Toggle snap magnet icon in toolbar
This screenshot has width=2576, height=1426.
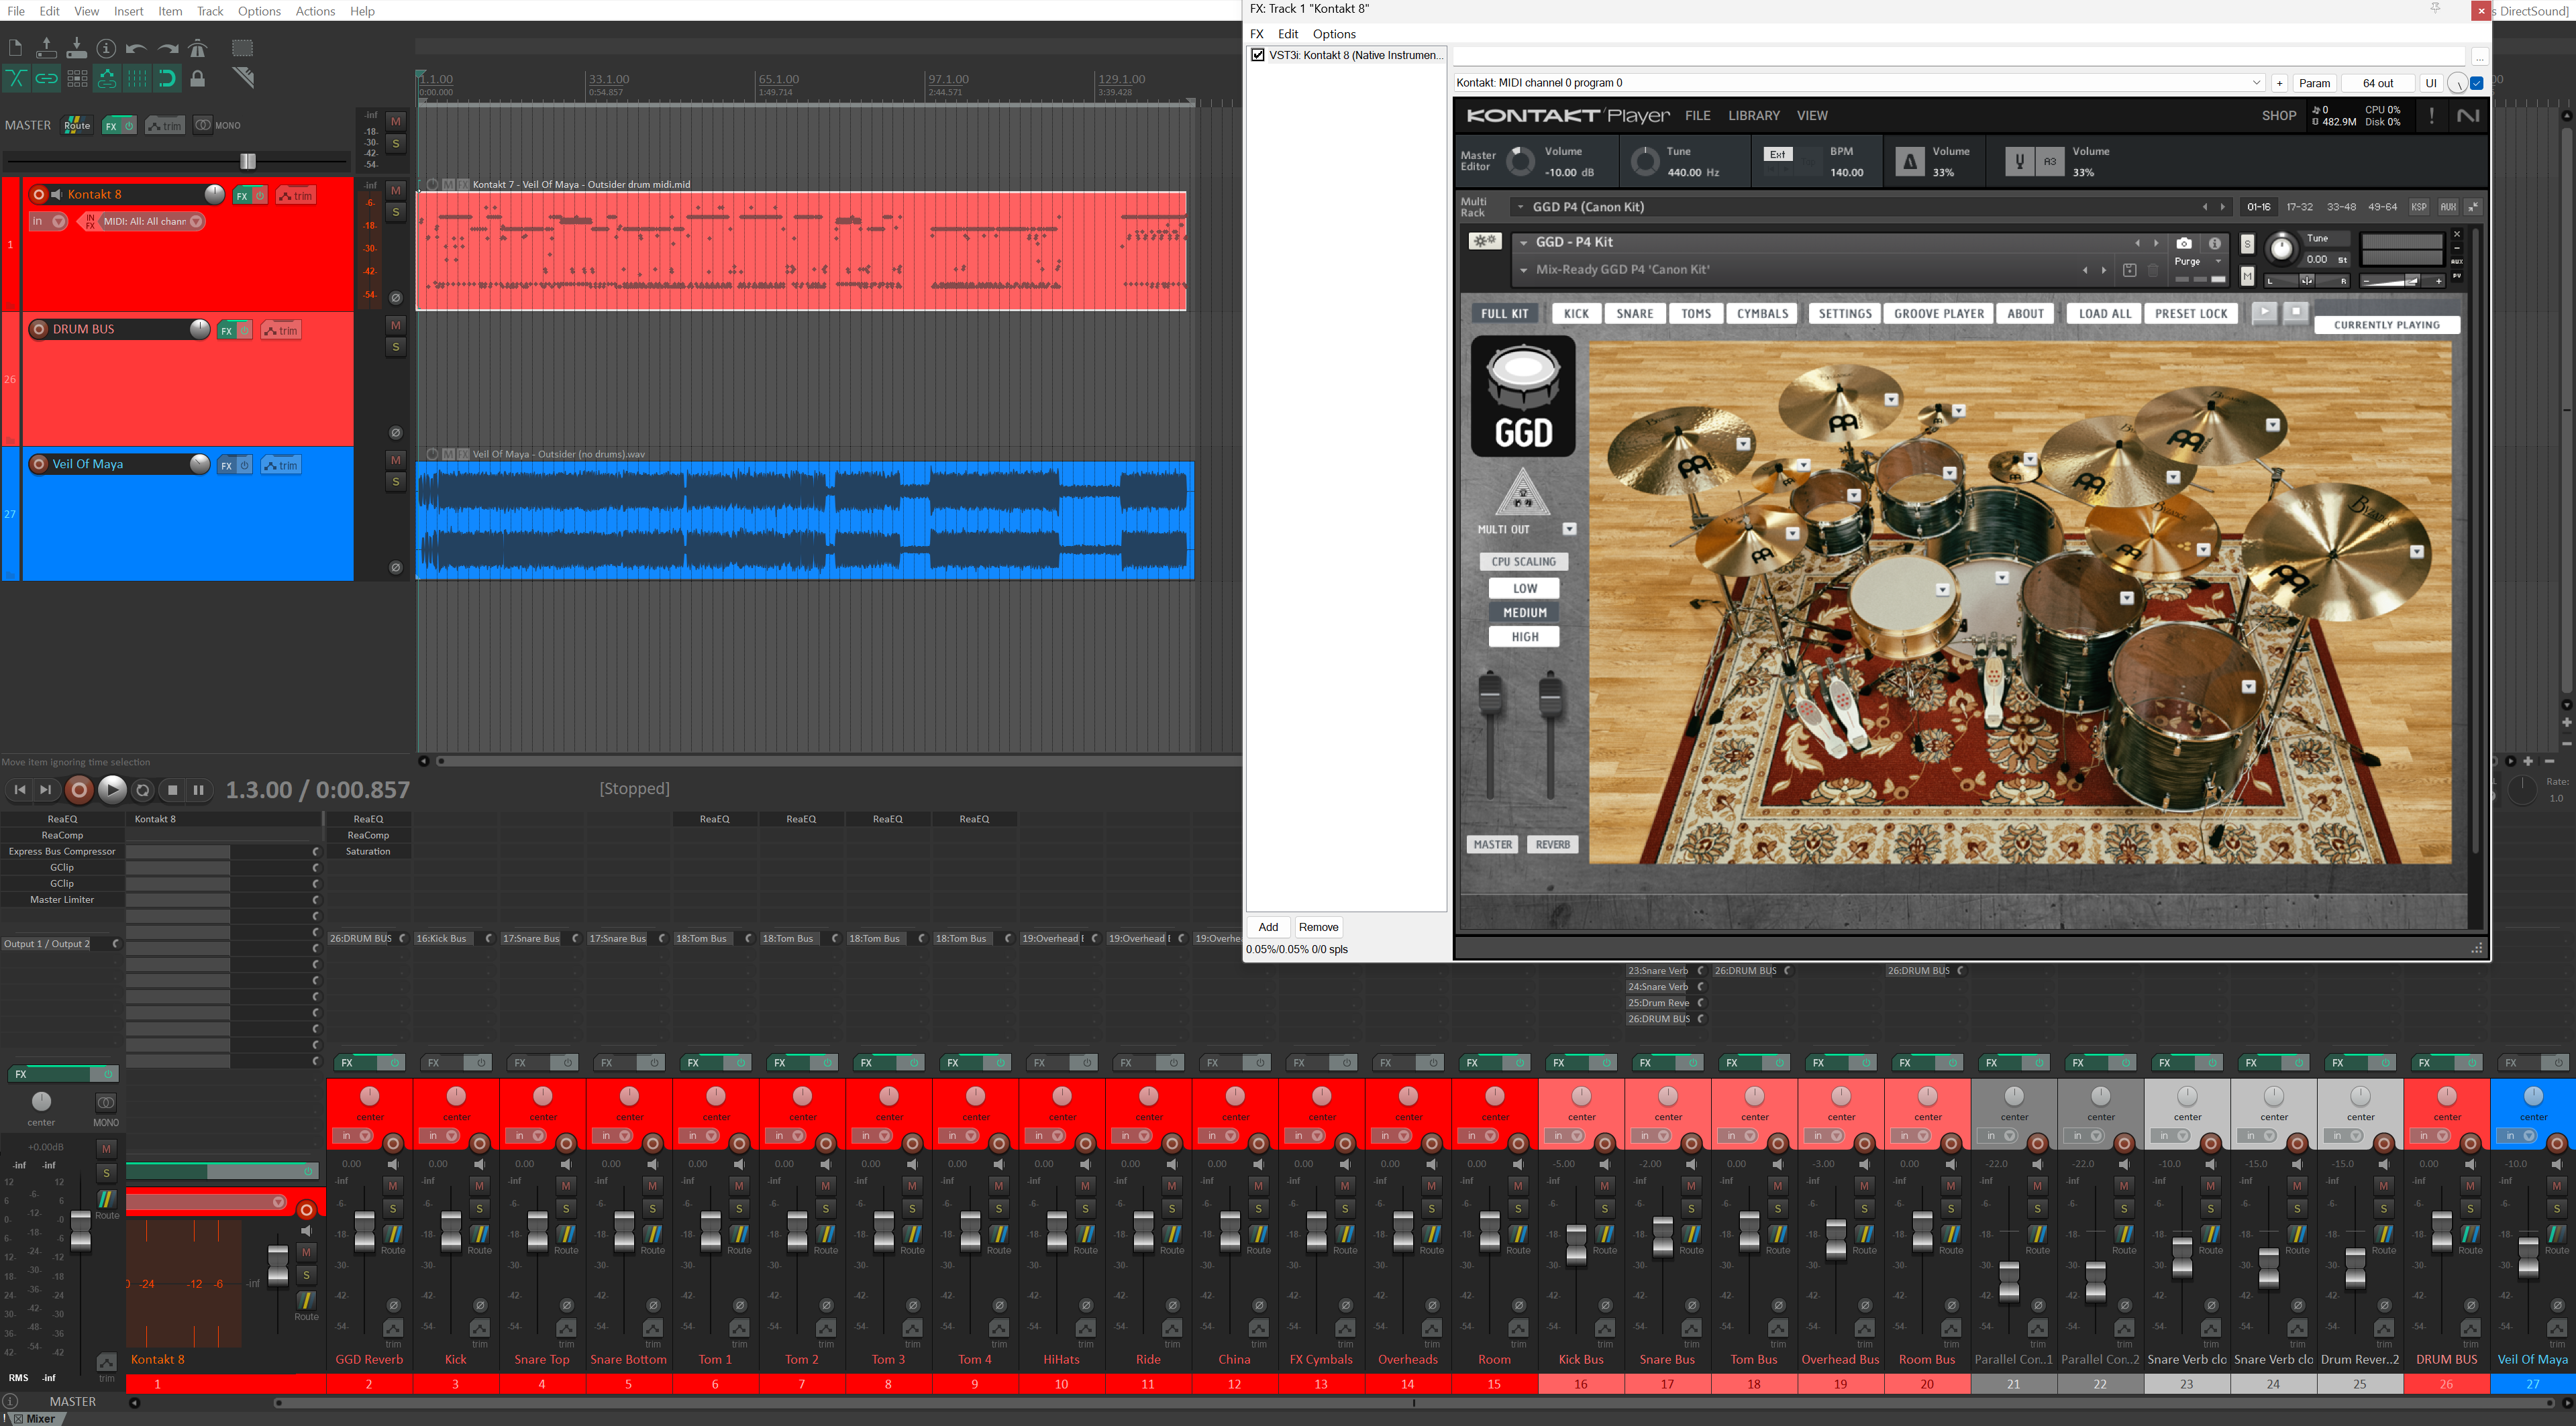(x=167, y=78)
